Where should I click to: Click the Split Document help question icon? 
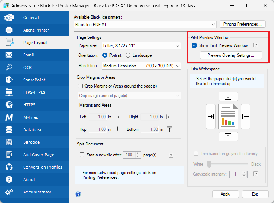click(171, 155)
